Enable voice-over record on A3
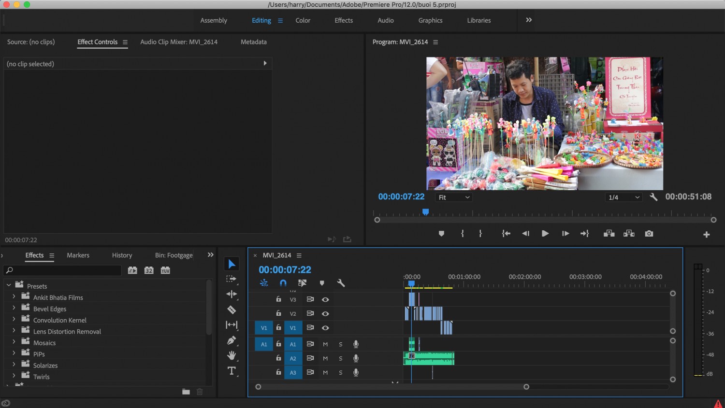 (356, 372)
